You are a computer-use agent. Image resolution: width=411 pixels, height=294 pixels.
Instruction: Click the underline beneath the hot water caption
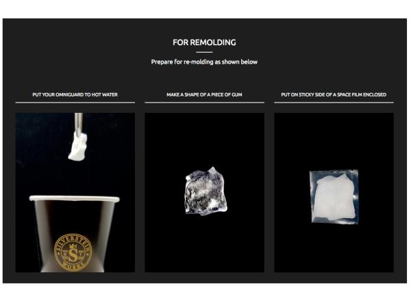pyautogui.click(x=75, y=103)
